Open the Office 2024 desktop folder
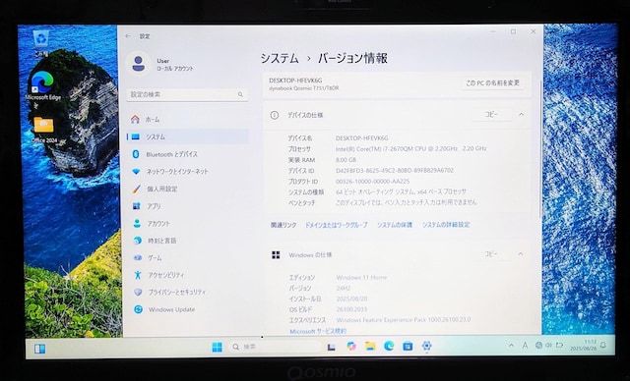This screenshot has width=630, height=381. [43, 130]
